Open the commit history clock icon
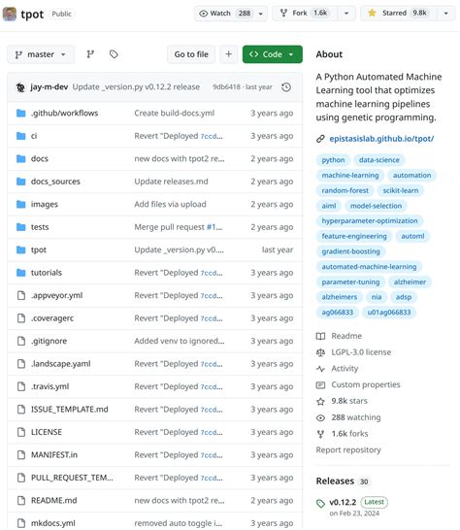This screenshot has width=460, height=530. (x=286, y=87)
